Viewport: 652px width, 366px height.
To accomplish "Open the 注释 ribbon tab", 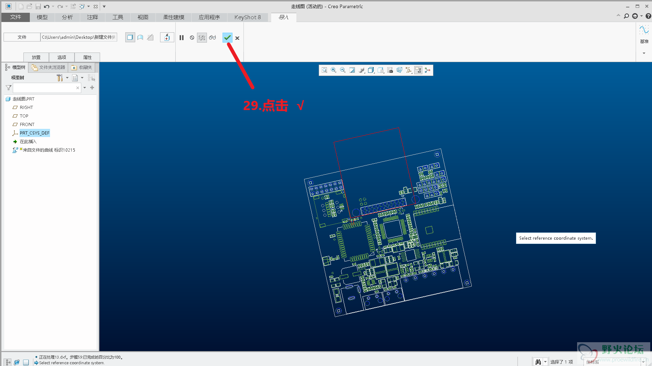I will pos(93,17).
